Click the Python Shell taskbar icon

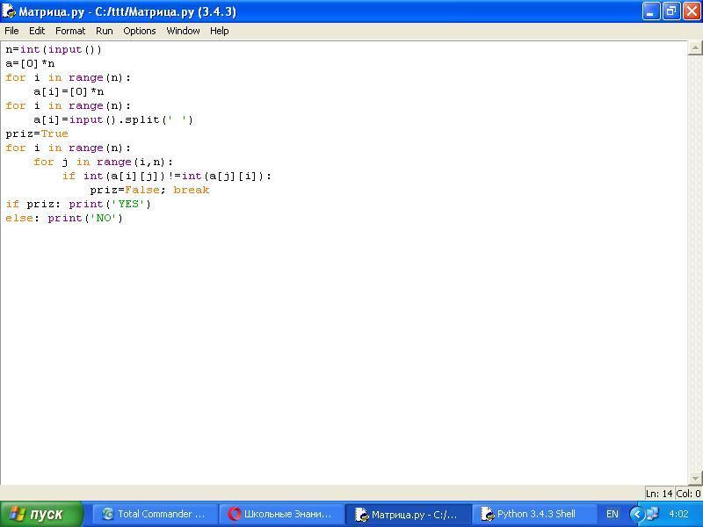[x=488, y=514]
